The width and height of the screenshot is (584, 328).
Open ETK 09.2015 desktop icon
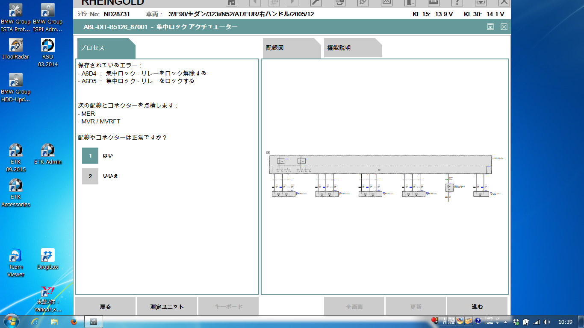[x=16, y=158]
